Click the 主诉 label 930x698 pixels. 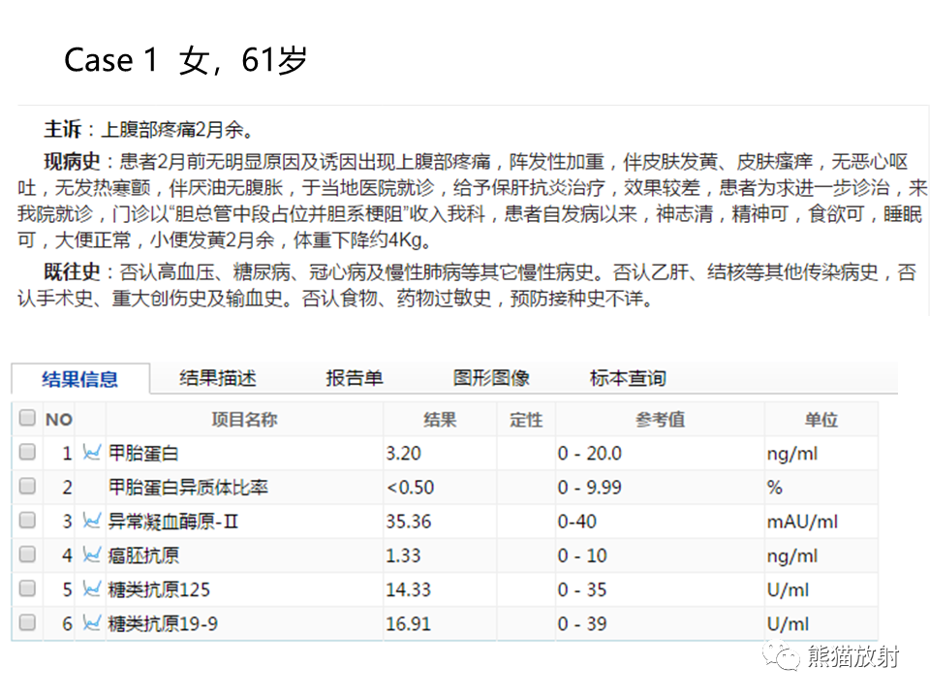(62, 129)
